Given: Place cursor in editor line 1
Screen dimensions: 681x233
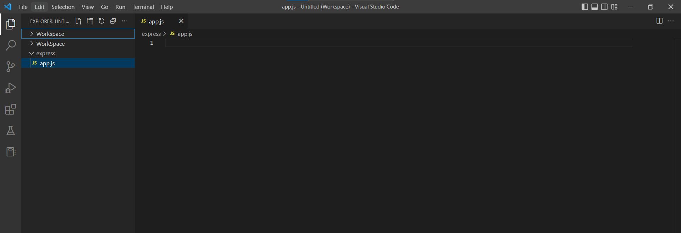Looking at the screenshot, I should click(398, 43).
